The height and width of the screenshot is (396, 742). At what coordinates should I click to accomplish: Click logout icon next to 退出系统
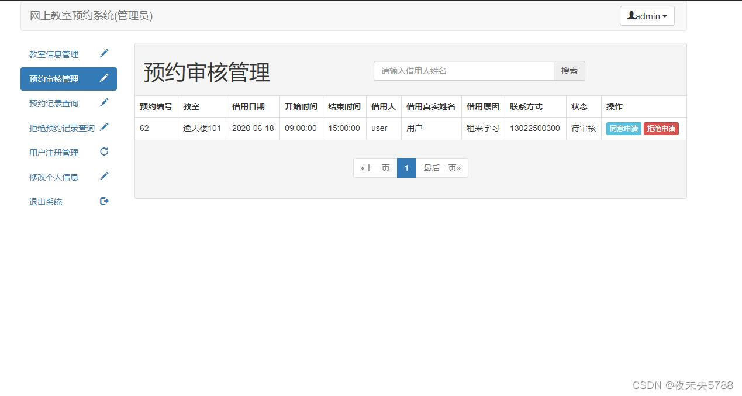(104, 201)
